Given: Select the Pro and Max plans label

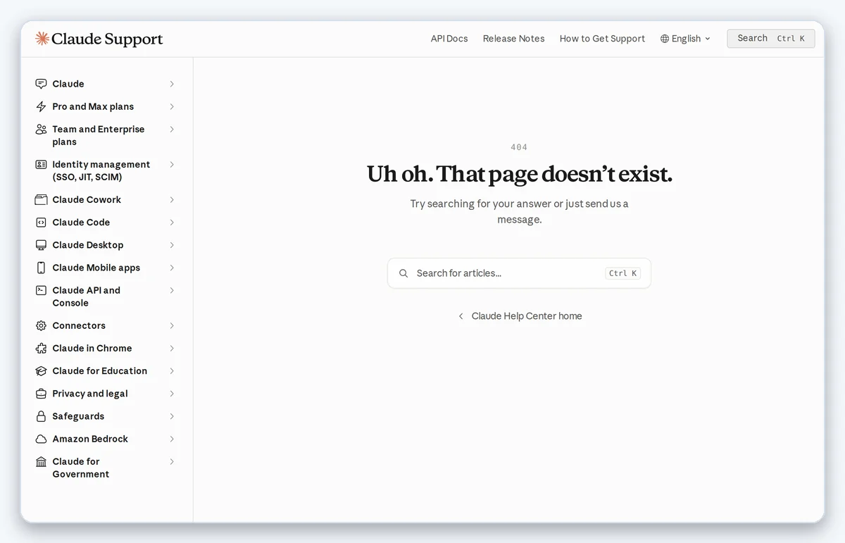Looking at the screenshot, I should point(93,106).
